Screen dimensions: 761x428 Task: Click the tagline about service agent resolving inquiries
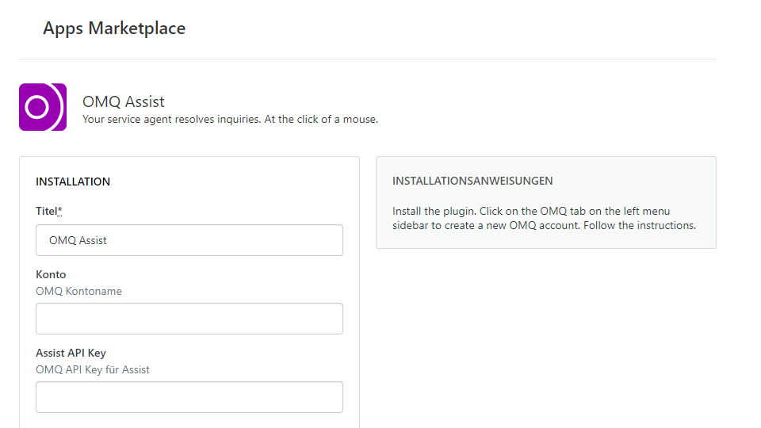[x=230, y=120]
